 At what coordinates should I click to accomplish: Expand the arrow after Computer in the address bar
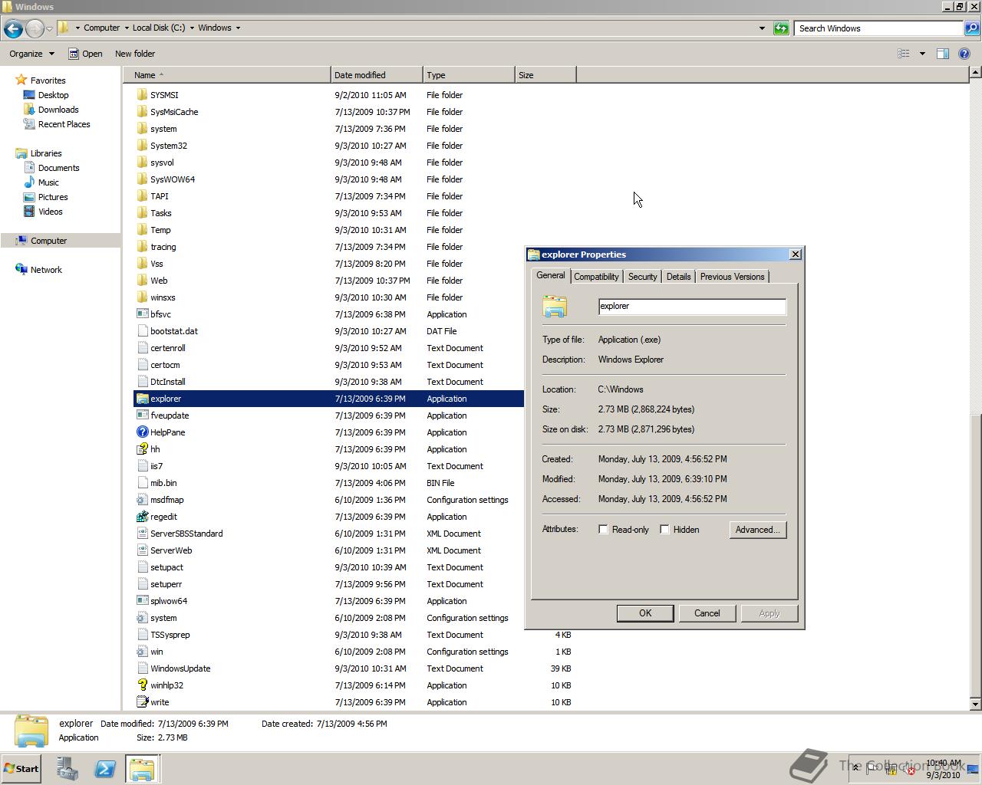(x=126, y=28)
